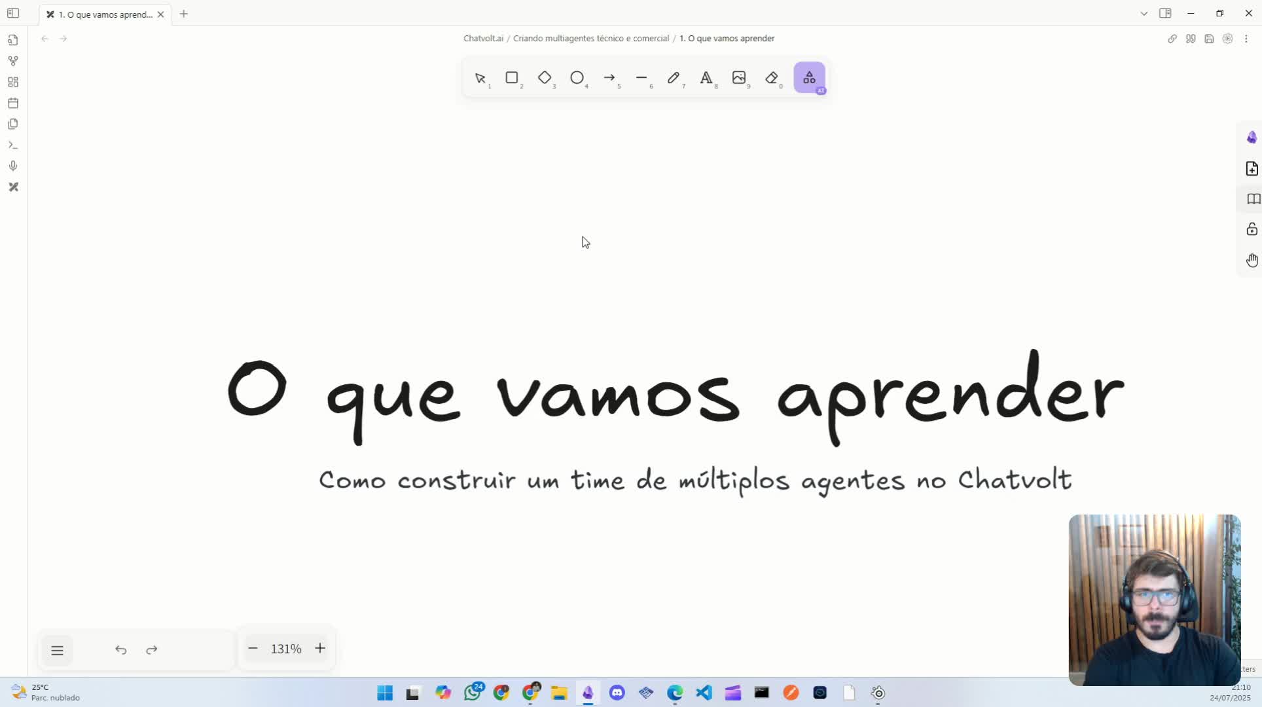Open the Chatvolt.ai breadcrumb
This screenshot has height=707, width=1262.
click(483, 38)
